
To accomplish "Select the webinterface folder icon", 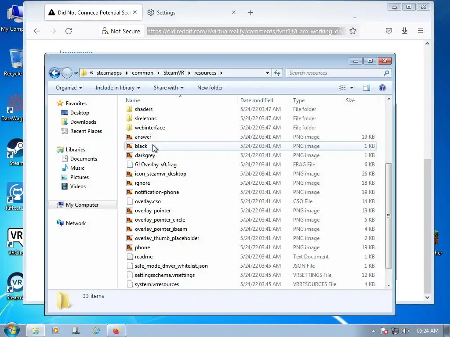I will pyautogui.click(x=130, y=128).
